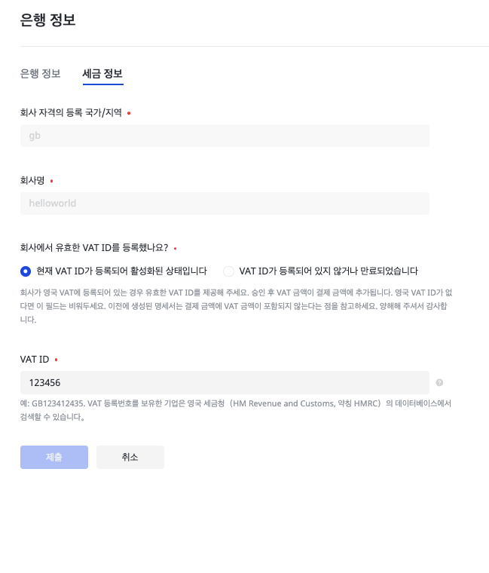
Task: Select the VAT ID registered and active radio
Action: (x=26, y=271)
